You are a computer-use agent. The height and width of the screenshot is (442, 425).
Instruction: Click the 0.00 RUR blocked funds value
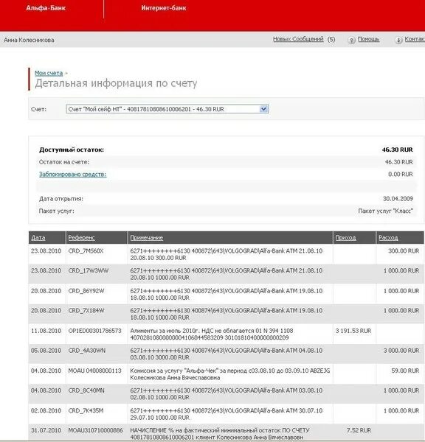(401, 174)
